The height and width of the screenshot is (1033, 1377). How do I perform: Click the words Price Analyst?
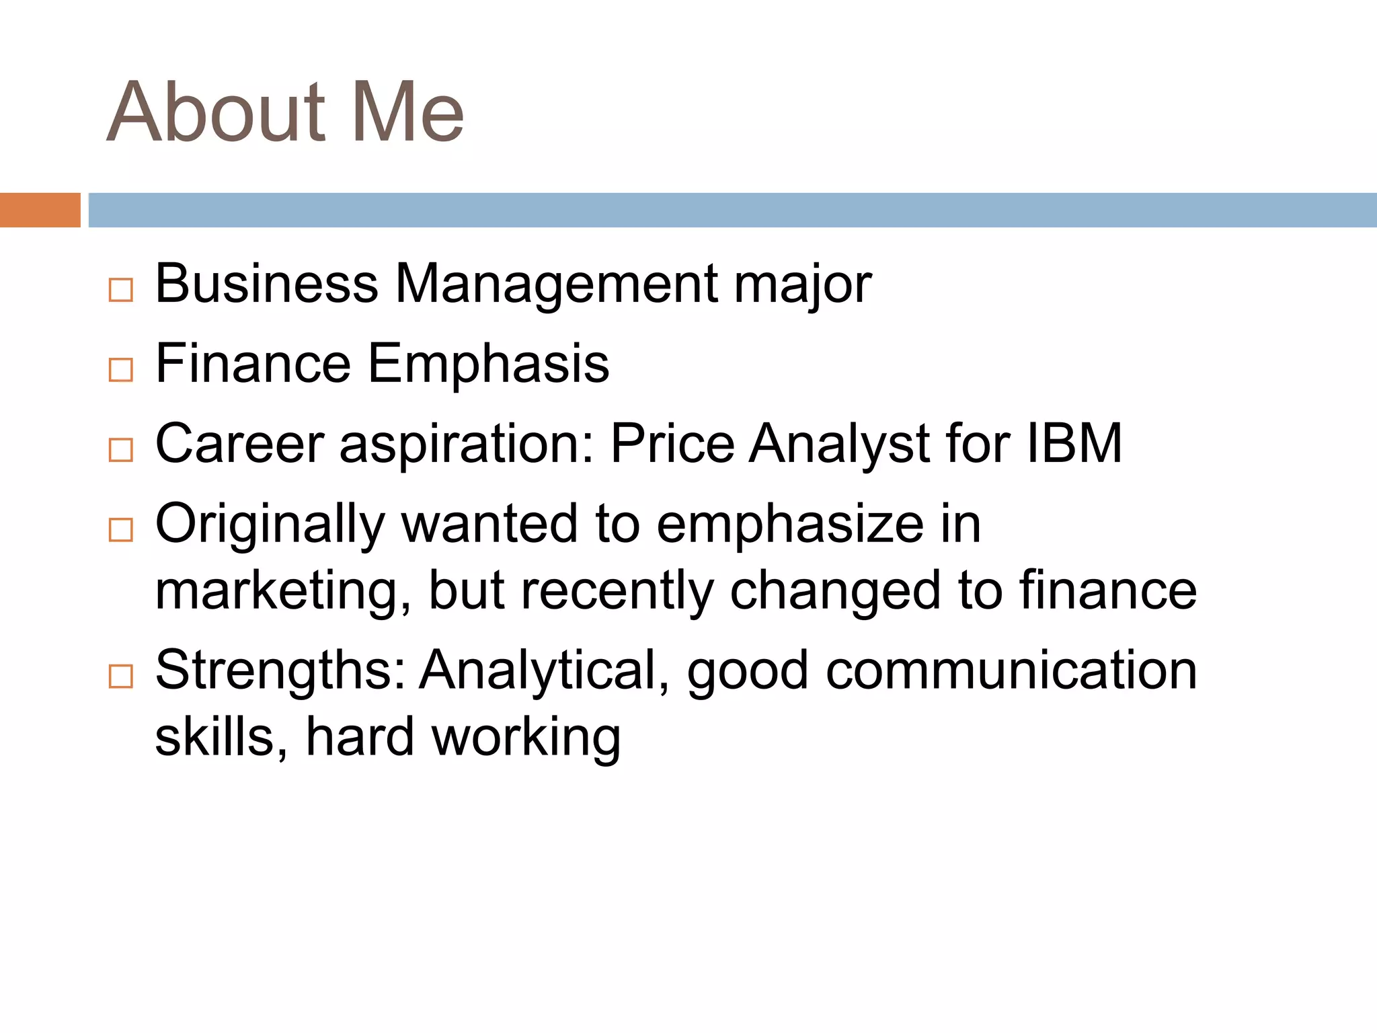(773, 444)
